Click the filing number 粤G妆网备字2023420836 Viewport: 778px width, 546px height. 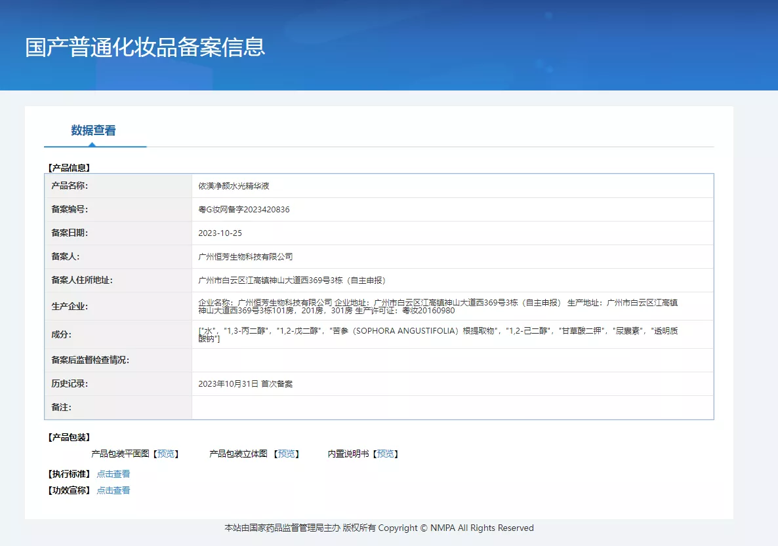click(244, 210)
